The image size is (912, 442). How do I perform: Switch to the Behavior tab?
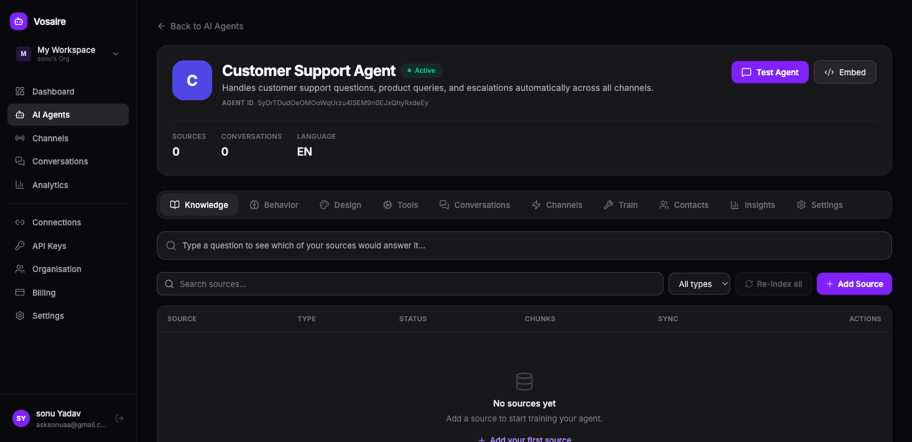coord(274,205)
